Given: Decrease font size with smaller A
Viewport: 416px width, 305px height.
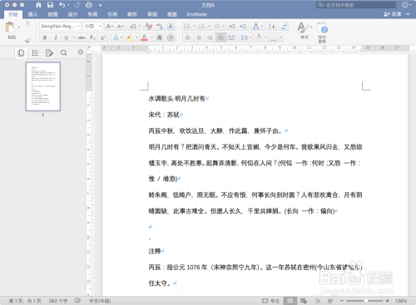Looking at the screenshot, I should pos(121,27).
